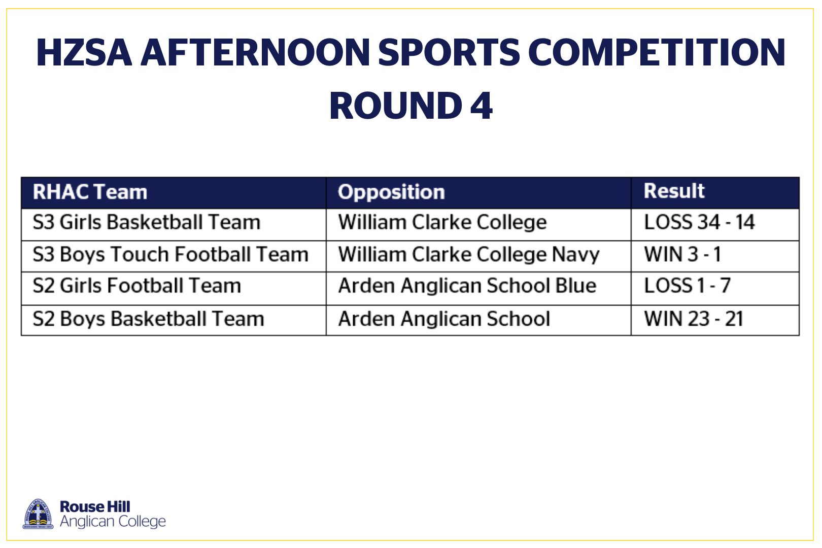Select the RHAC Team column header
Image resolution: width=822 pixels, height=548 pixels.
174,193
